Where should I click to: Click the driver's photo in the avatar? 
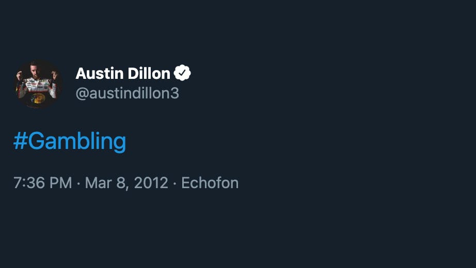pyautogui.click(x=38, y=84)
